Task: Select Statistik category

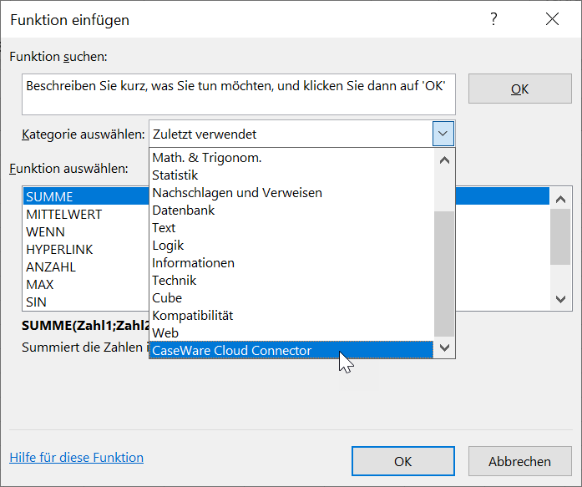Action: [291, 175]
